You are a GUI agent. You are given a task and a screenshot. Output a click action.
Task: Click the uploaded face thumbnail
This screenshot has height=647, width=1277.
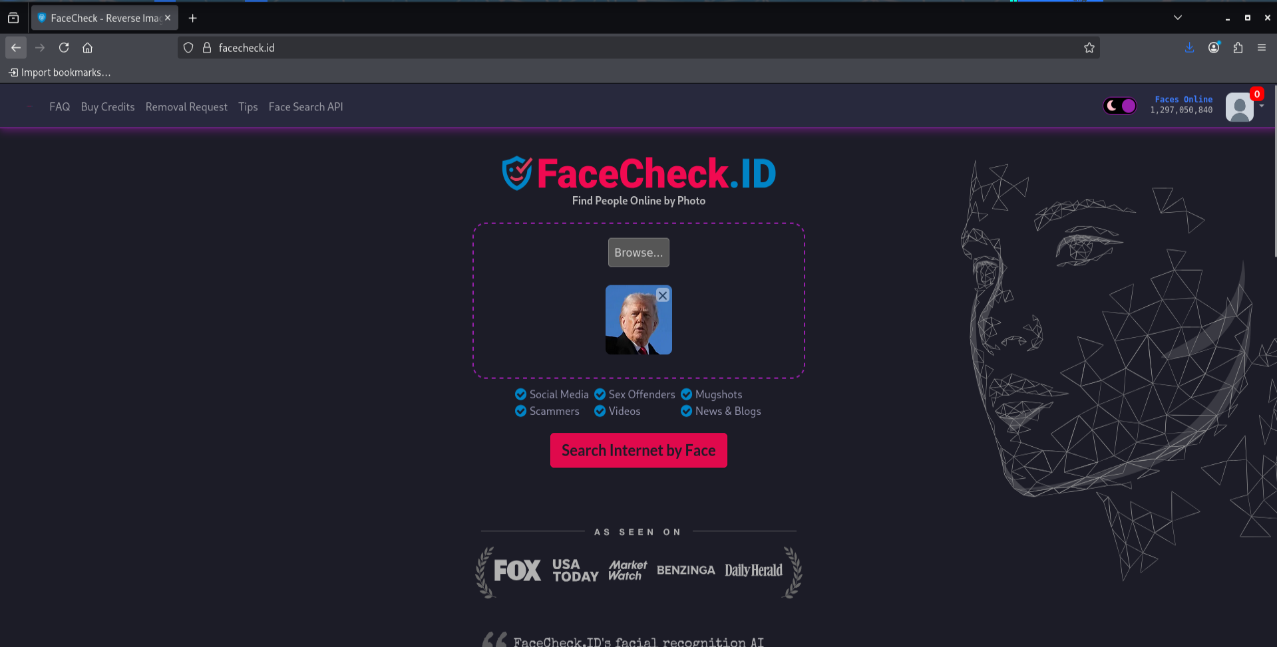639,320
